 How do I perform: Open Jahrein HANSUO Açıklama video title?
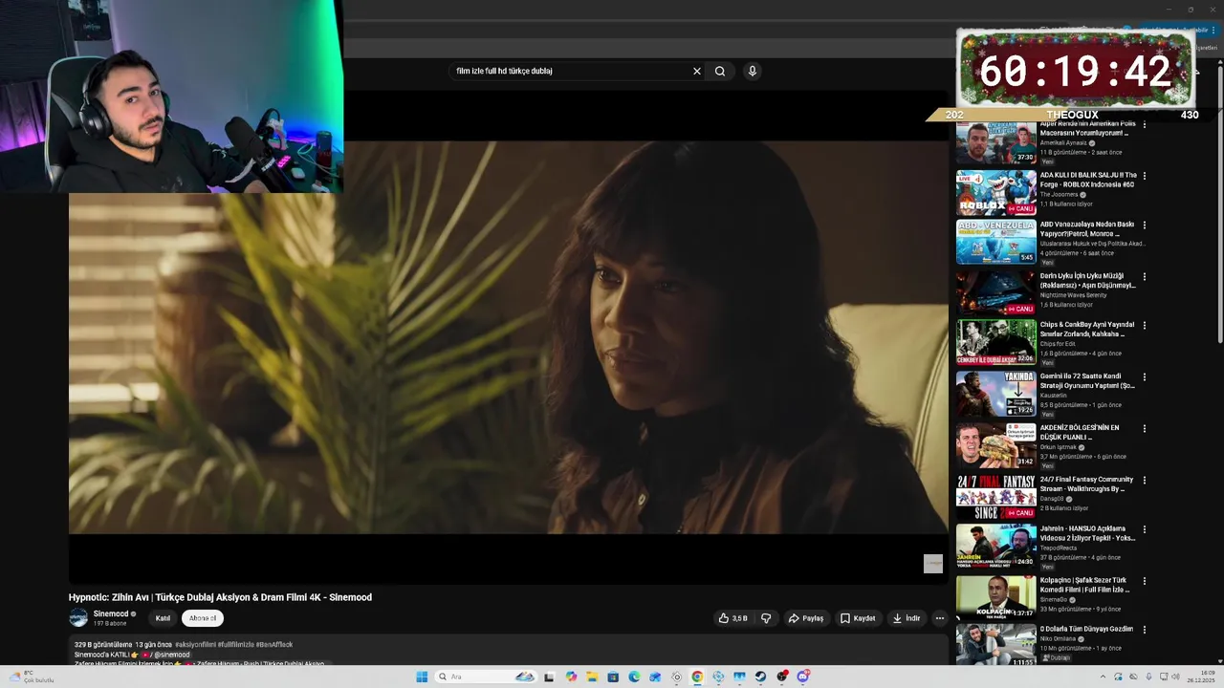(x=1088, y=533)
